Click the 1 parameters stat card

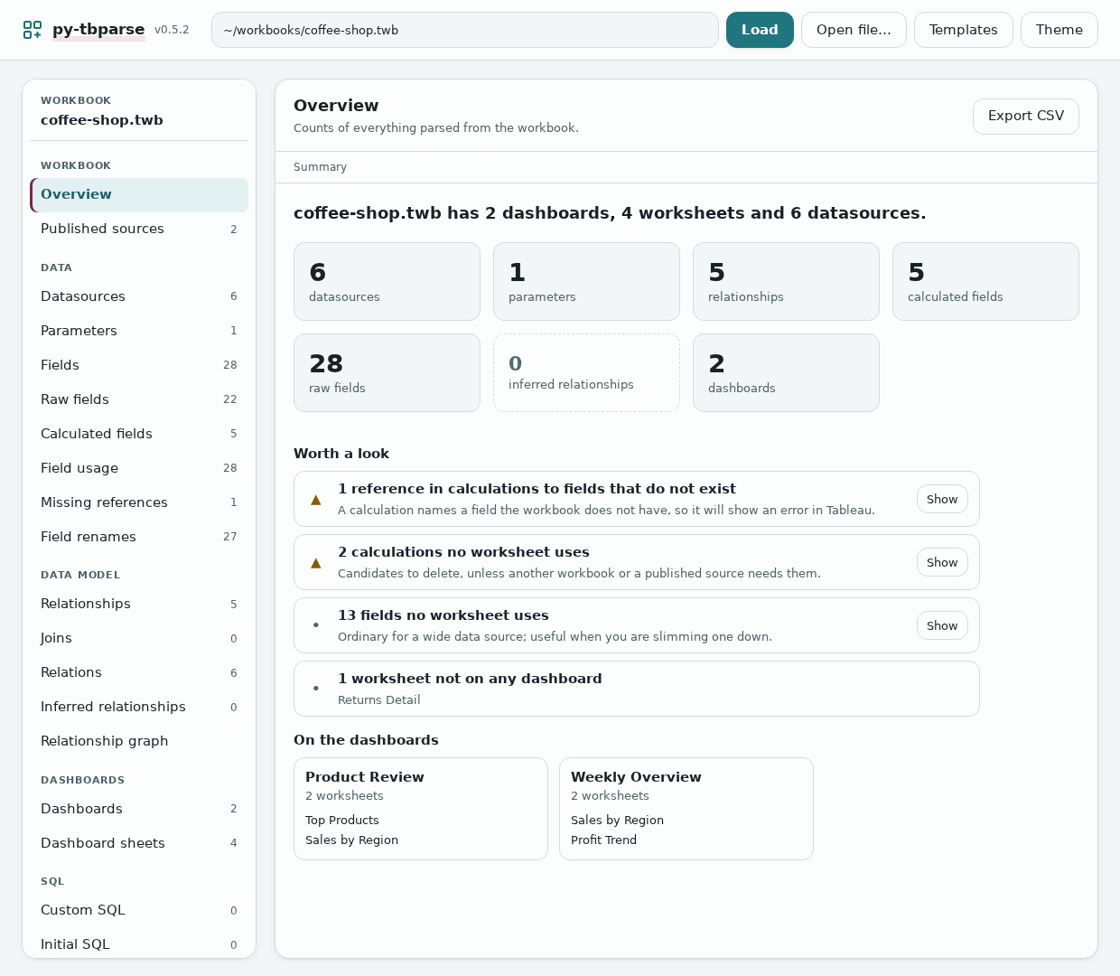point(586,281)
